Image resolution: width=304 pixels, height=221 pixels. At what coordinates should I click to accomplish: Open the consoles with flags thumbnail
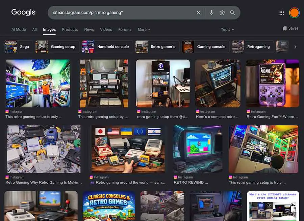[x=128, y=149]
